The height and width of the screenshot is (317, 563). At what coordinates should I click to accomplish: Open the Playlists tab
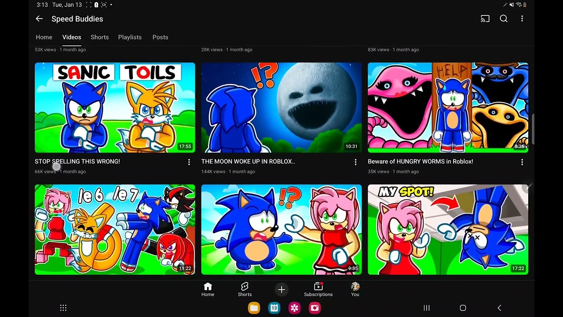click(x=130, y=37)
